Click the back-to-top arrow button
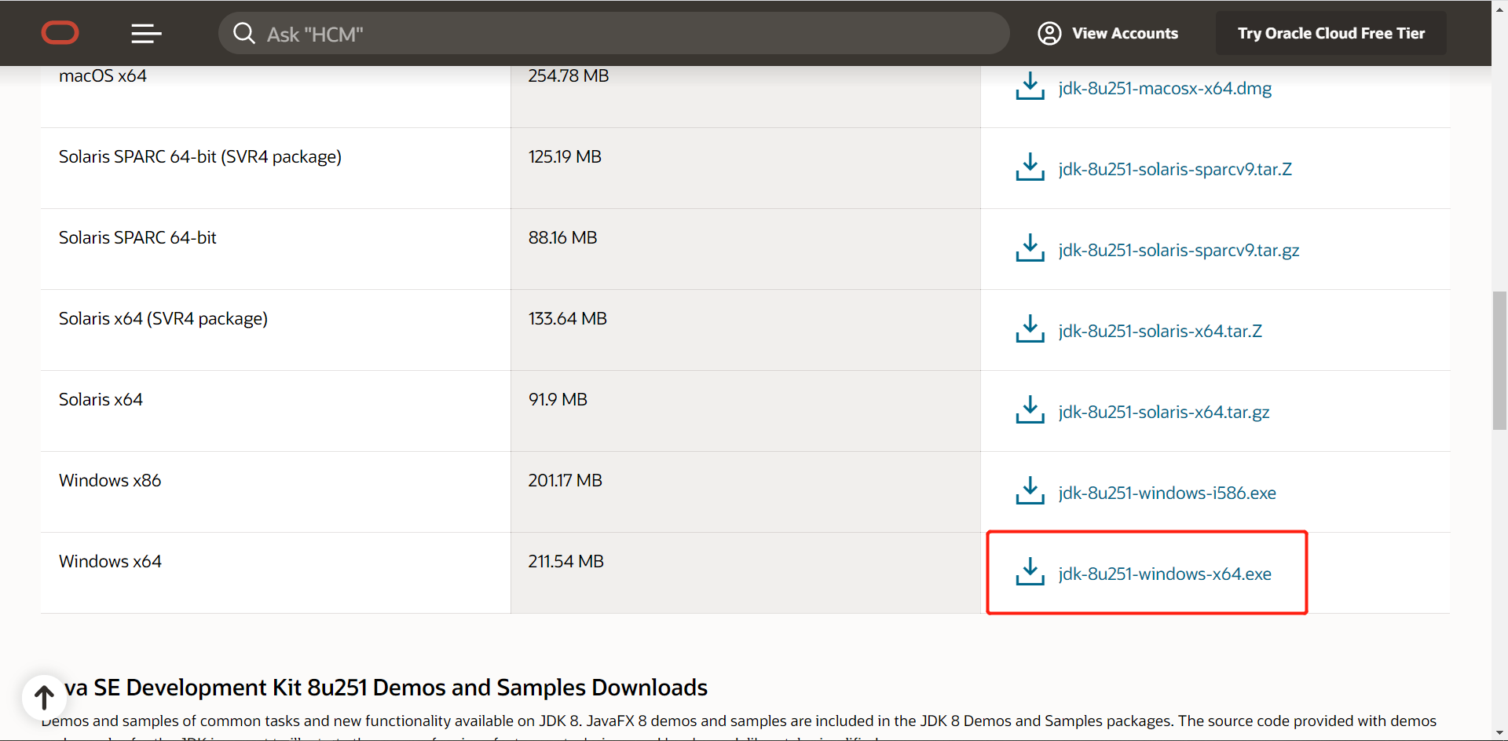The image size is (1508, 741). (44, 697)
